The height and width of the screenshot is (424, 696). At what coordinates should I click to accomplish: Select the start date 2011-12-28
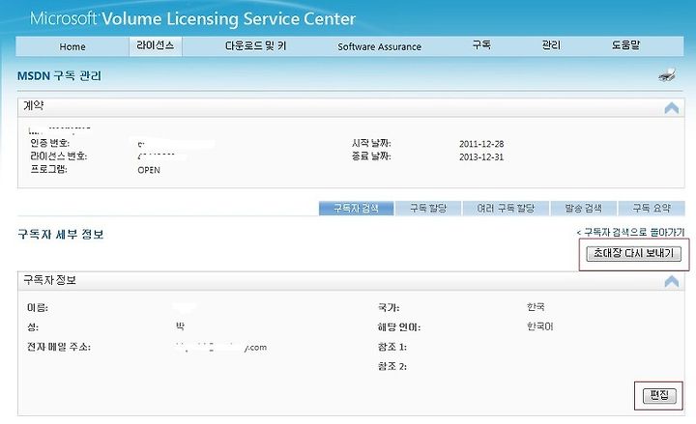[481, 144]
